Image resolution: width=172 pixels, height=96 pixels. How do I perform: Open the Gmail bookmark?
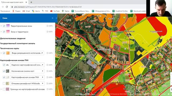tap(26, 11)
